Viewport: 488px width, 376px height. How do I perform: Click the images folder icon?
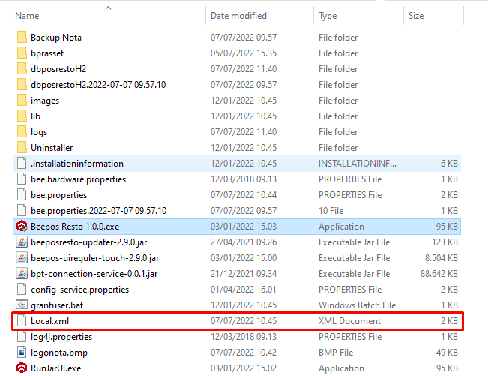click(x=22, y=101)
